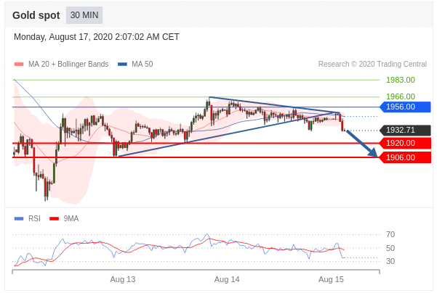
Task: Click the red 9MA legend swatch
Action: 54,219
